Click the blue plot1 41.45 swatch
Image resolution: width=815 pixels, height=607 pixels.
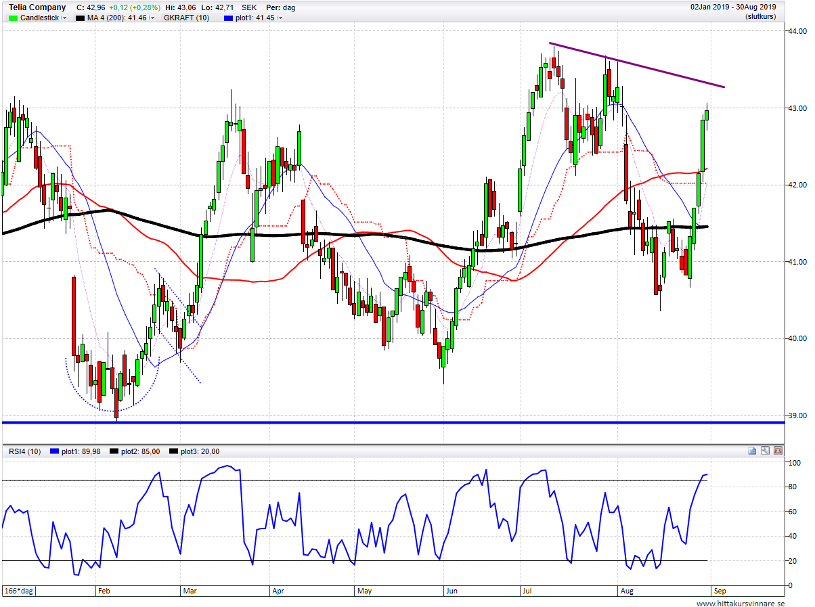tap(227, 18)
